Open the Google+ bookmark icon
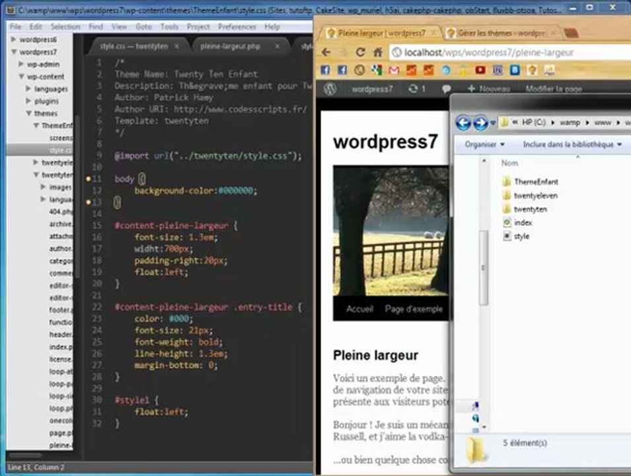 [376, 70]
